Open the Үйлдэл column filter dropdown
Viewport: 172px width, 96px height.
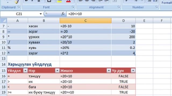pos(26,71)
